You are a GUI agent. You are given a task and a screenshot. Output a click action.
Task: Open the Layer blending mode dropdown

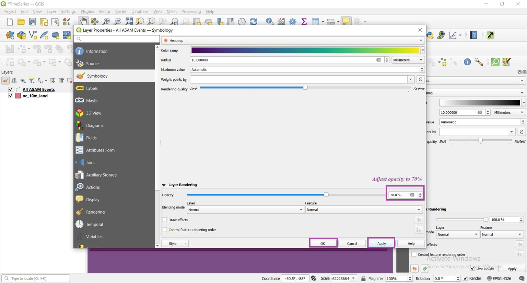(246, 210)
